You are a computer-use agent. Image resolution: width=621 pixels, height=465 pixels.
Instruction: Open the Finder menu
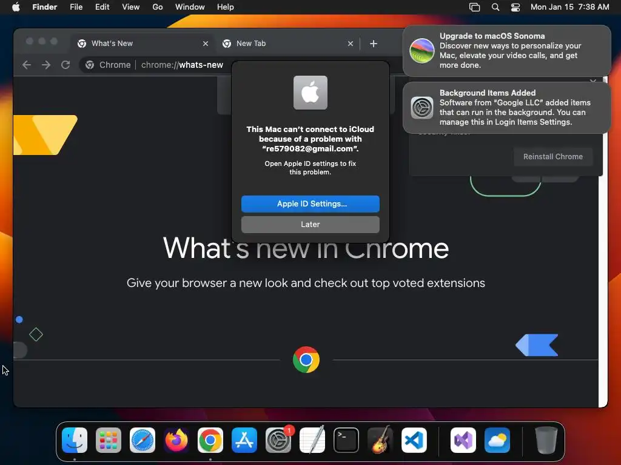(x=44, y=7)
